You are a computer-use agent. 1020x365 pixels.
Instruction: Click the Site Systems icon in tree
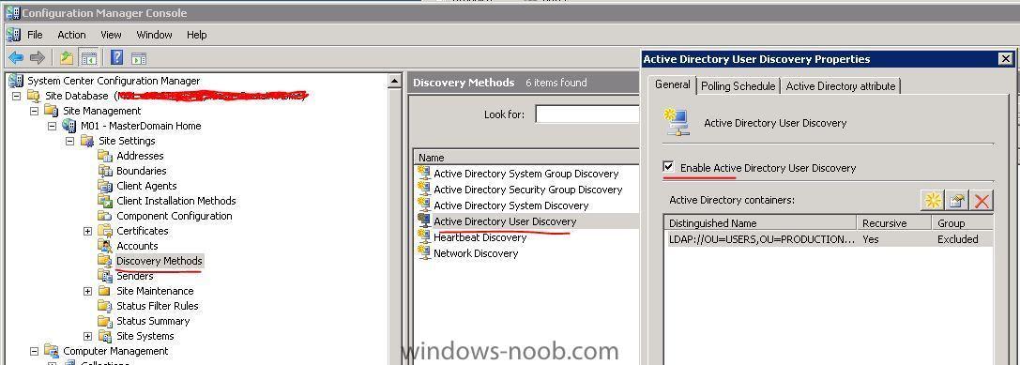[x=105, y=336]
